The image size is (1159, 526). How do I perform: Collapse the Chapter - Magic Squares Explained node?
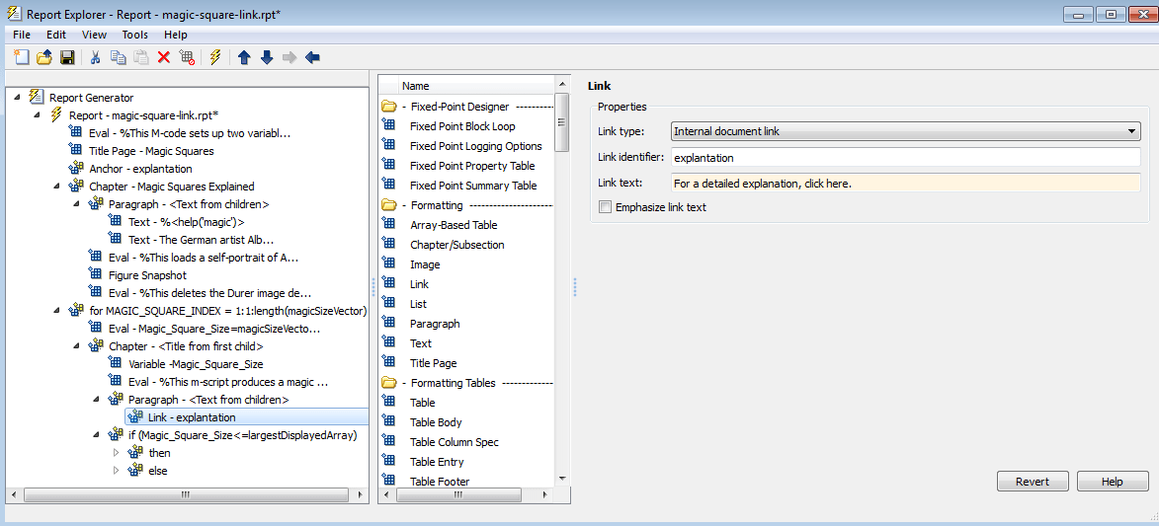pos(57,187)
